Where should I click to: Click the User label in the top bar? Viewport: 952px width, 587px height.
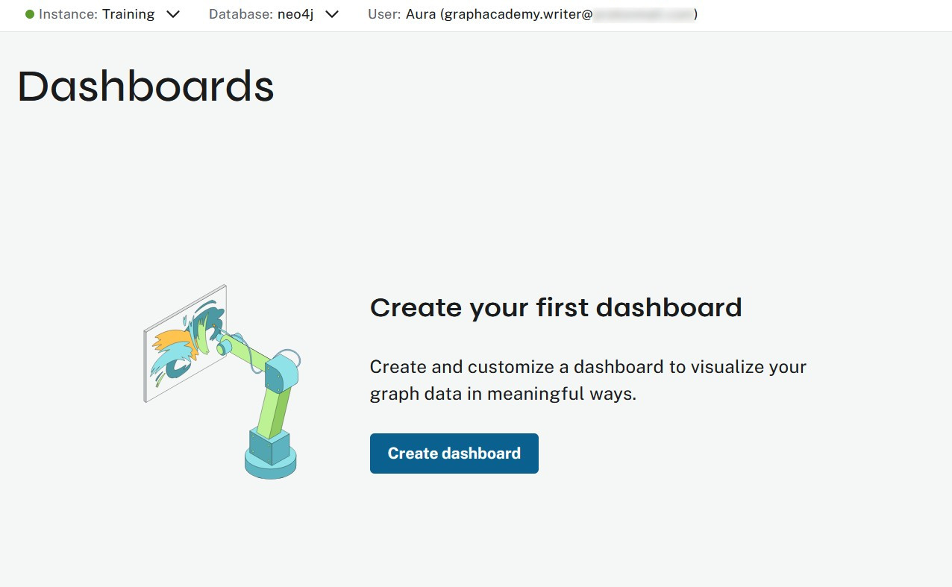coord(383,14)
